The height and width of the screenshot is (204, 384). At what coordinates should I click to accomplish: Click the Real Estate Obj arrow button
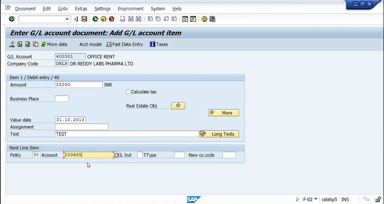coord(178,106)
